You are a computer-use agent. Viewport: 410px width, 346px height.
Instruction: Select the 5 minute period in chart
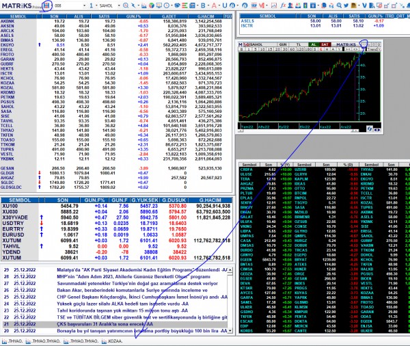(x=256, y=49)
